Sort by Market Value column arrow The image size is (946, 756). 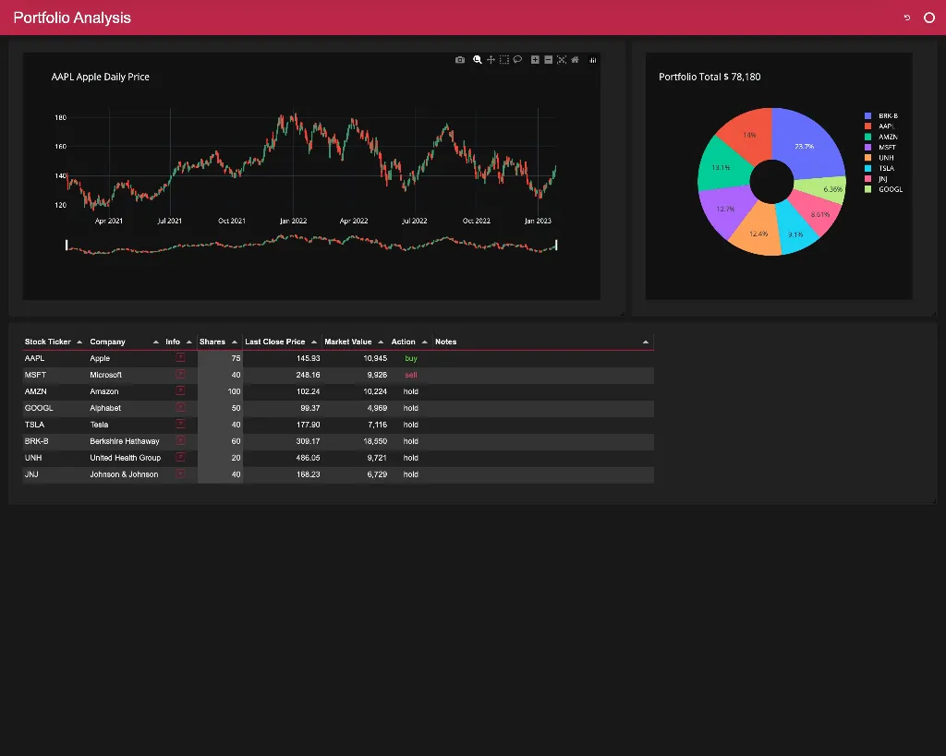(x=381, y=342)
